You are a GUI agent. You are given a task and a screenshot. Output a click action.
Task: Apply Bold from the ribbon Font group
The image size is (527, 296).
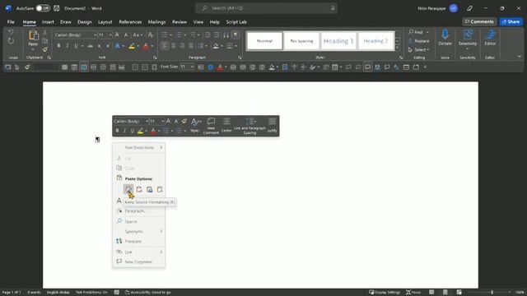point(58,46)
